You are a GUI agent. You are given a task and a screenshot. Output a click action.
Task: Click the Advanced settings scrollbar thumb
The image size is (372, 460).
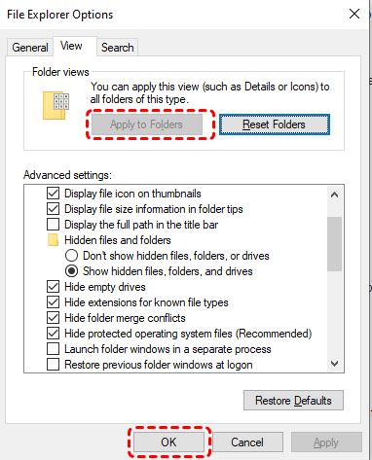(x=334, y=244)
